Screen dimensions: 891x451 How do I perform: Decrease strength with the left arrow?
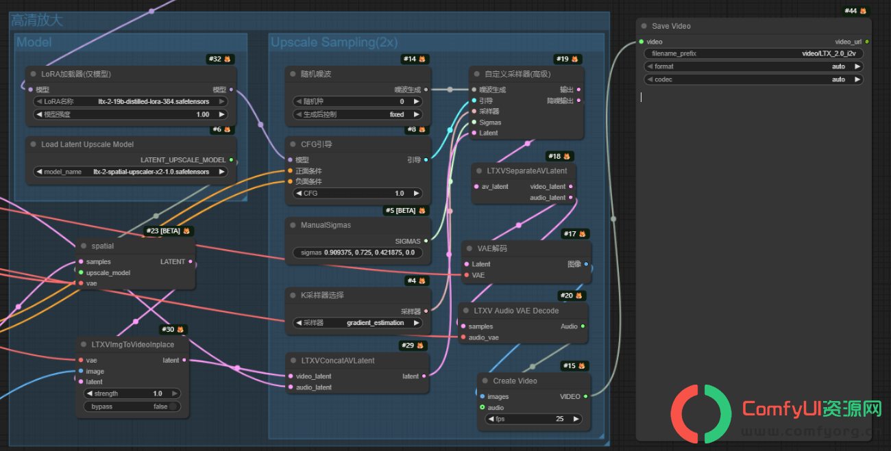pos(89,394)
